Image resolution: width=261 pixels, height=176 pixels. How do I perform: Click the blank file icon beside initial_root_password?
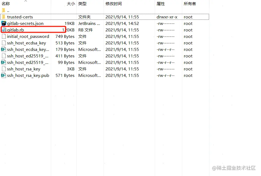[4, 37]
